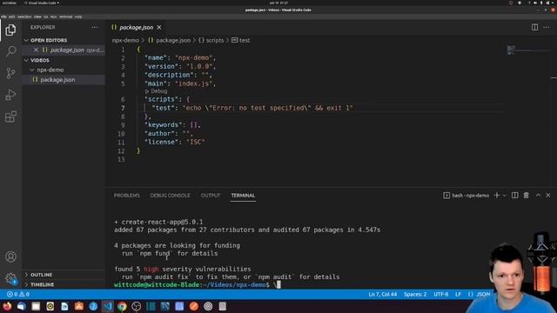
Task: Open the launch profile dropdown arrow
Action: (x=505, y=196)
